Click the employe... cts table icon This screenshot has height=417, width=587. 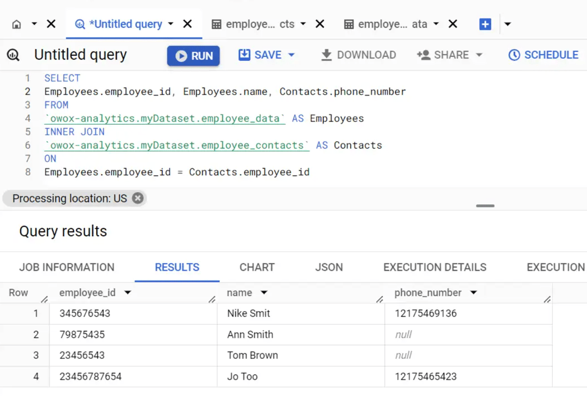tap(216, 24)
